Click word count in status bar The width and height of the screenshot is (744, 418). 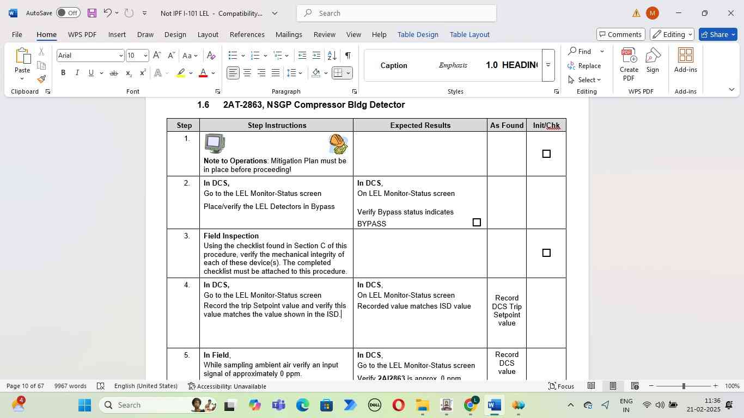70,386
